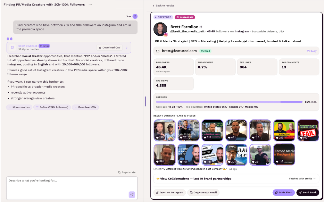Image resolution: width=324 pixels, height=202 pixels.
Task: Click the Instagram tag
Action: coord(185,17)
